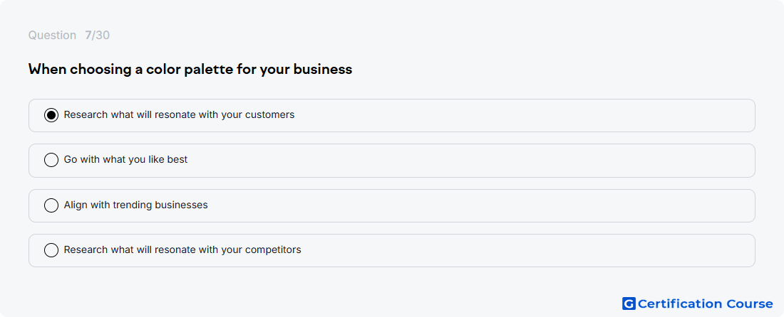
Task: Click the 'Go with what you like best' label text
Action: click(125, 159)
